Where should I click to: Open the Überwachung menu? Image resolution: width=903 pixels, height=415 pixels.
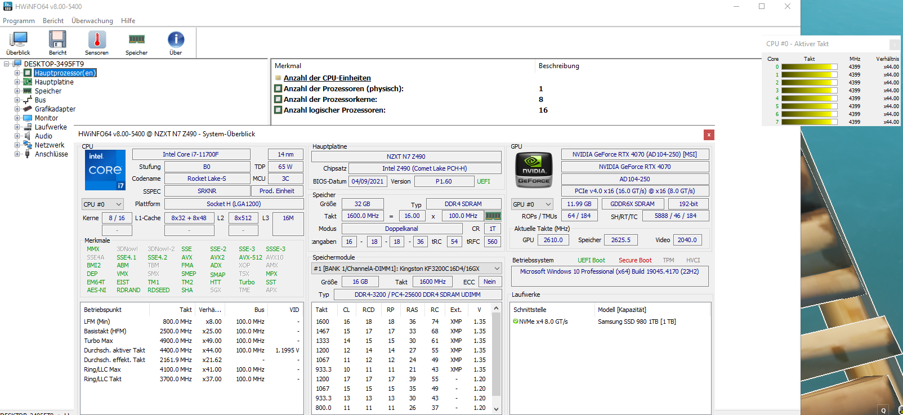pos(92,21)
